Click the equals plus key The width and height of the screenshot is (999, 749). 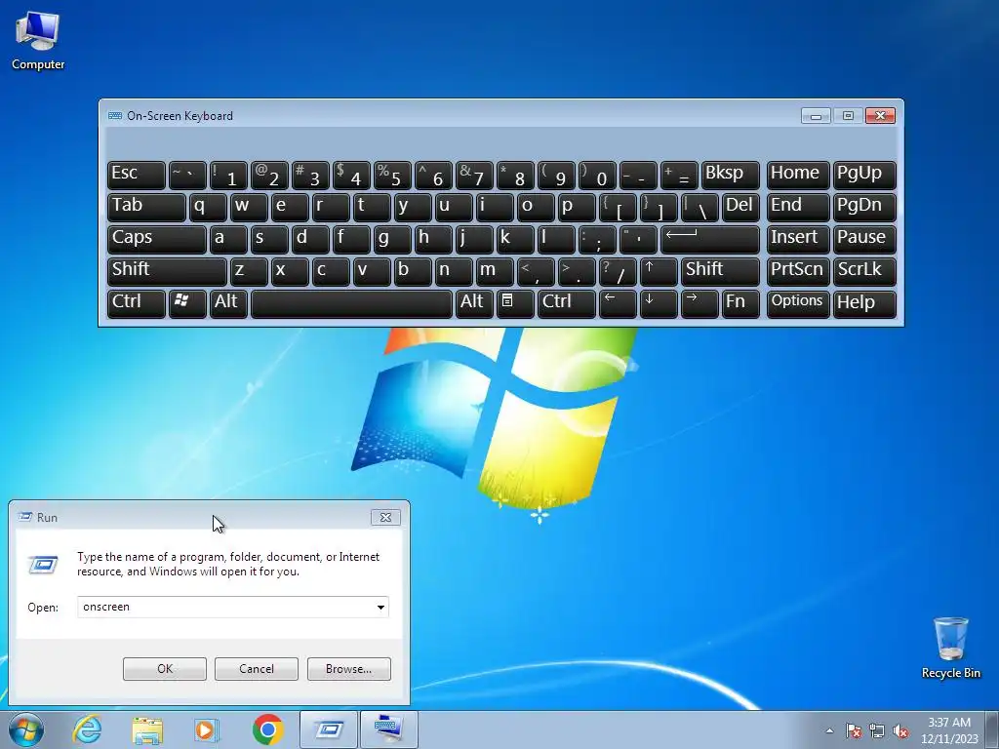[679, 175]
